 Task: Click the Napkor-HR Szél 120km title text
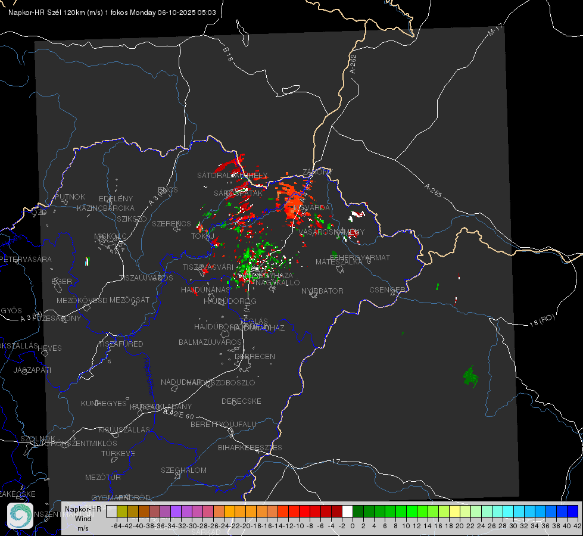(112, 13)
